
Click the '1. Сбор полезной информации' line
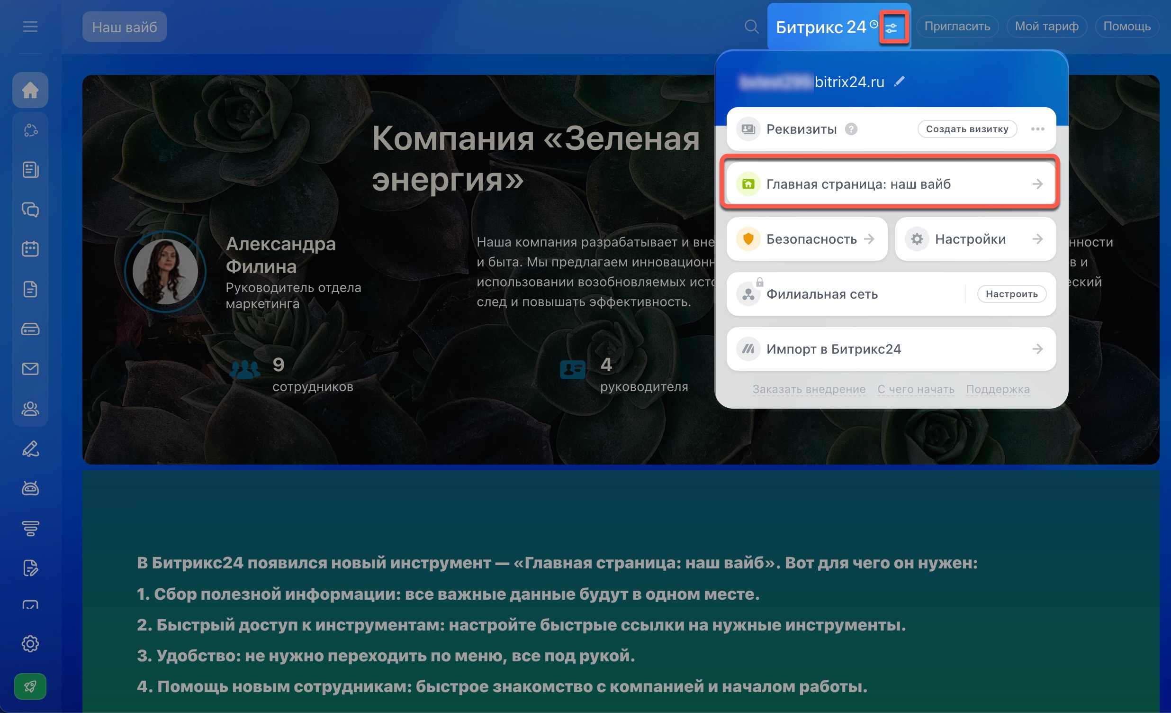[x=448, y=594]
